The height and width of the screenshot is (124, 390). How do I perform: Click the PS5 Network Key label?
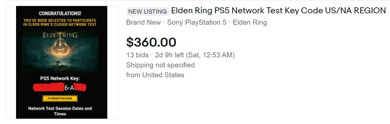point(60,78)
